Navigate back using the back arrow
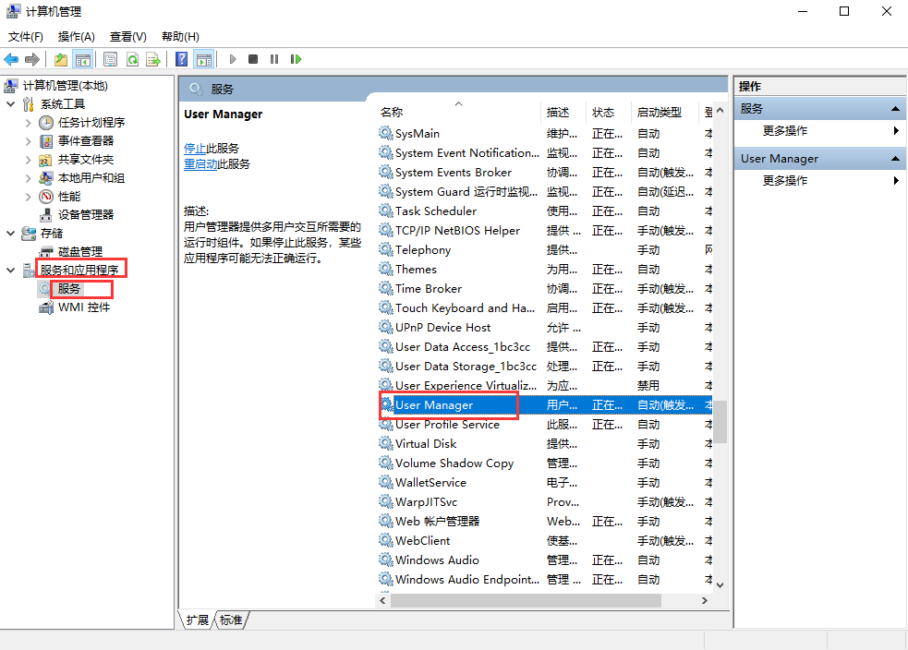The width and height of the screenshot is (908, 650). click(9, 58)
